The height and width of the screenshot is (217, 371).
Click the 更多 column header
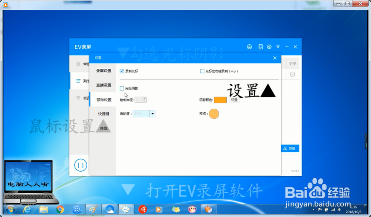293,64
